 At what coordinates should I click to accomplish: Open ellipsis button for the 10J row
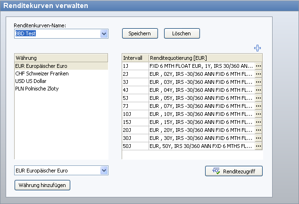pyautogui.click(x=258, y=114)
